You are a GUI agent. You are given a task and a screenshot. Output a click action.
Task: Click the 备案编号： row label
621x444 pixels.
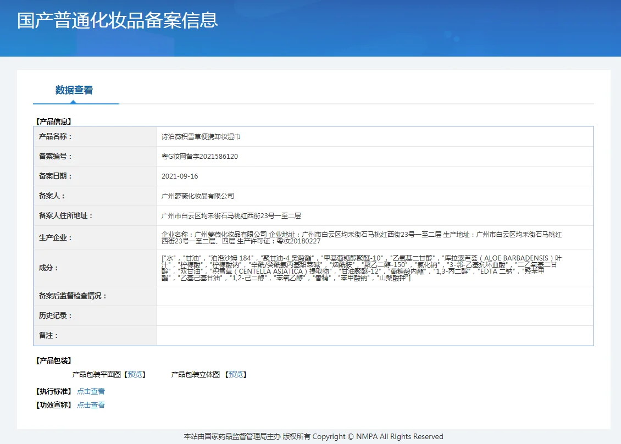point(56,157)
